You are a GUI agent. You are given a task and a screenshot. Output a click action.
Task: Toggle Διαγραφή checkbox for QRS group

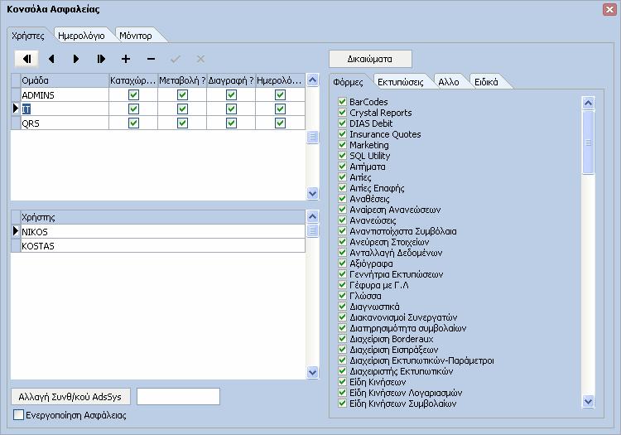click(231, 123)
